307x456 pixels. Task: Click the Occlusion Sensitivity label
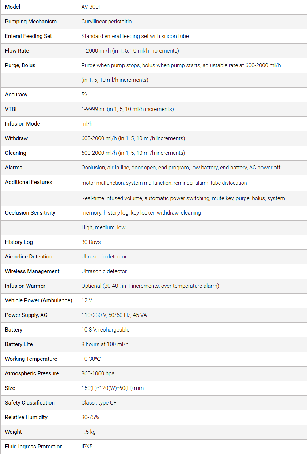coord(30,213)
